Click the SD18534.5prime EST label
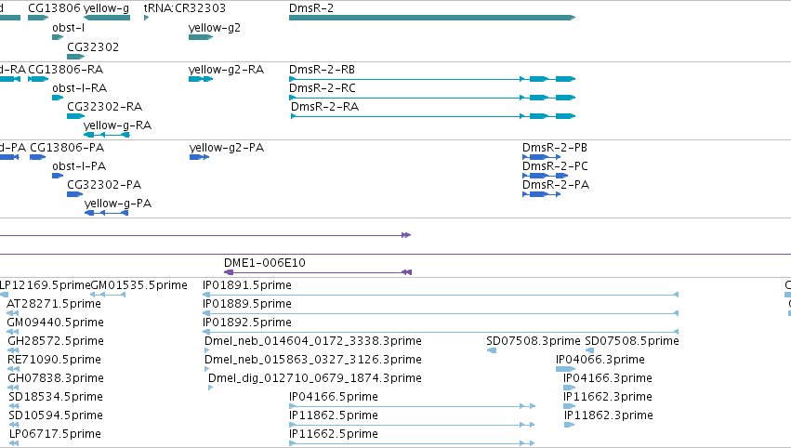 [56, 397]
